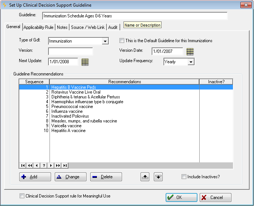This screenshot has width=254, height=206.
Task: Click the Next Update date field
Action: click(63, 62)
